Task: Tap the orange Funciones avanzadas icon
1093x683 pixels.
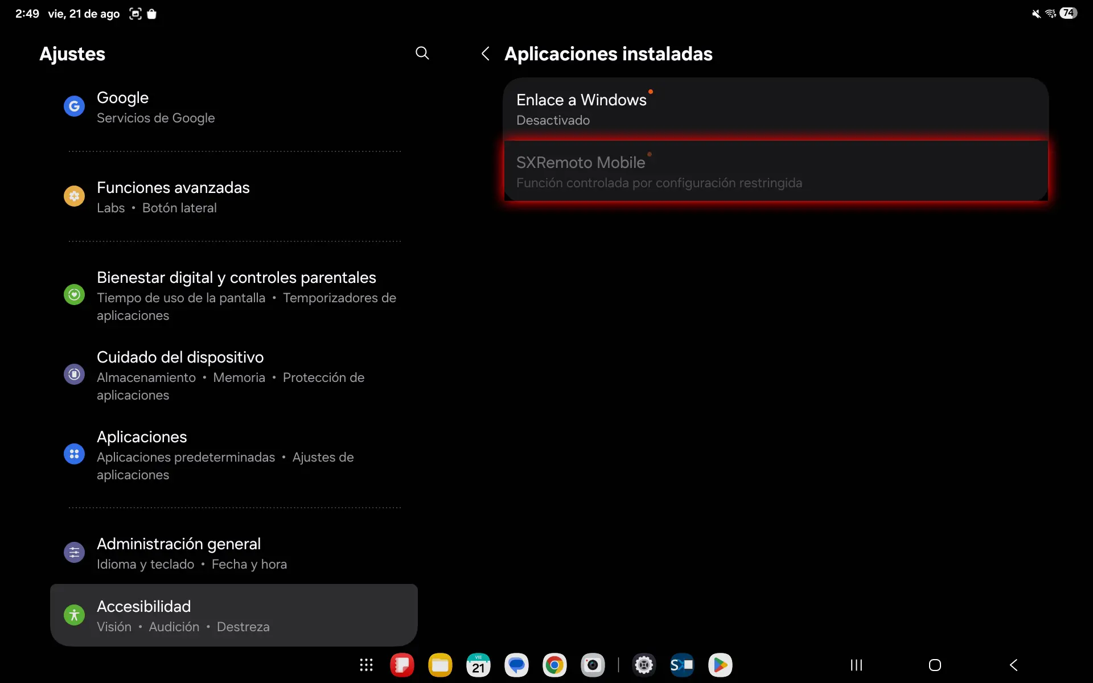Action: click(x=74, y=196)
